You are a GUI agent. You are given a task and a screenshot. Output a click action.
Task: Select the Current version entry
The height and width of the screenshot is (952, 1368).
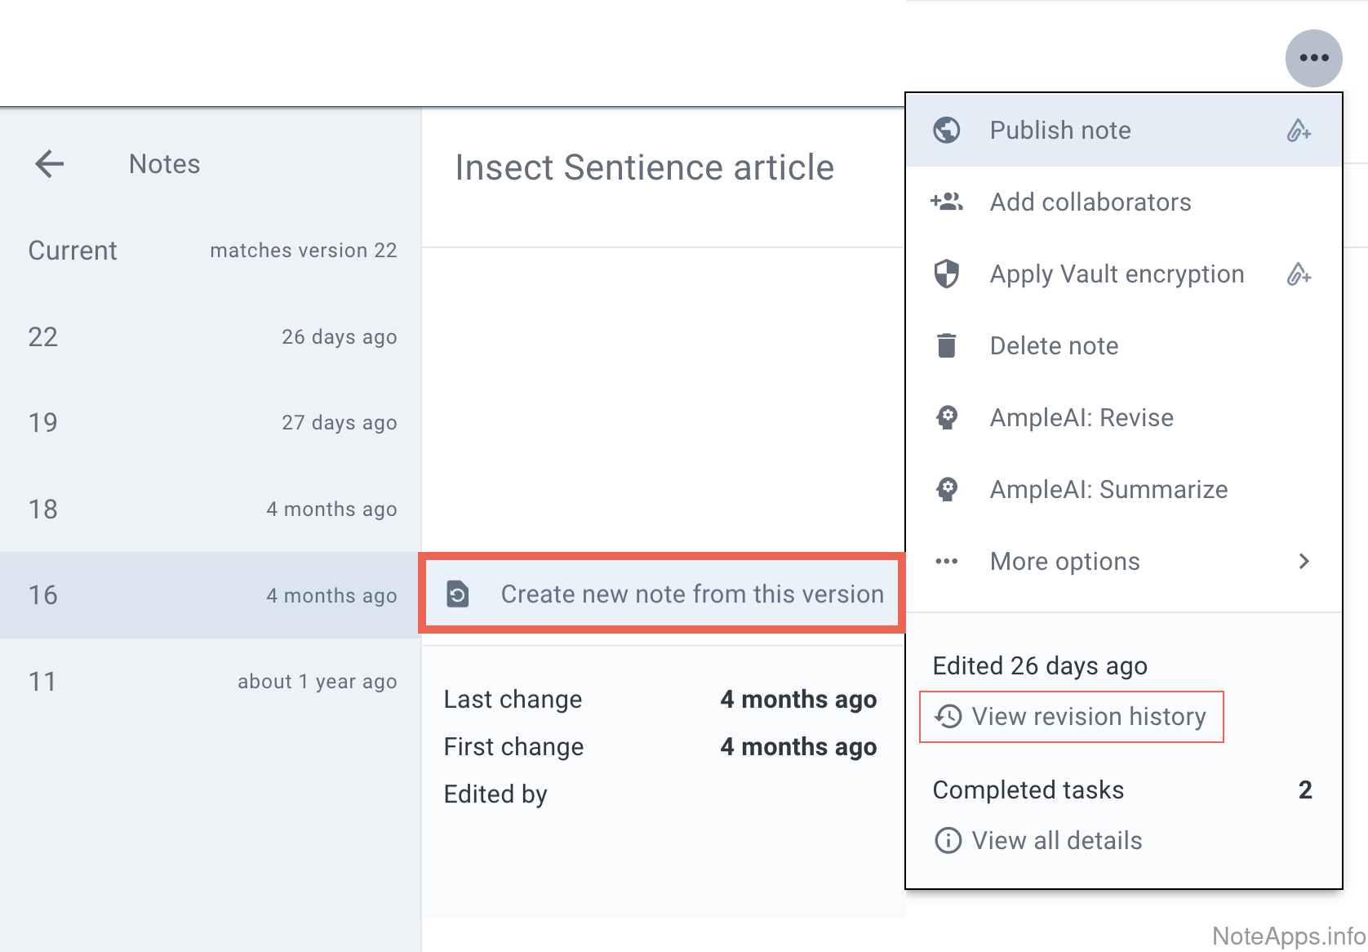[x=211, y=251]
